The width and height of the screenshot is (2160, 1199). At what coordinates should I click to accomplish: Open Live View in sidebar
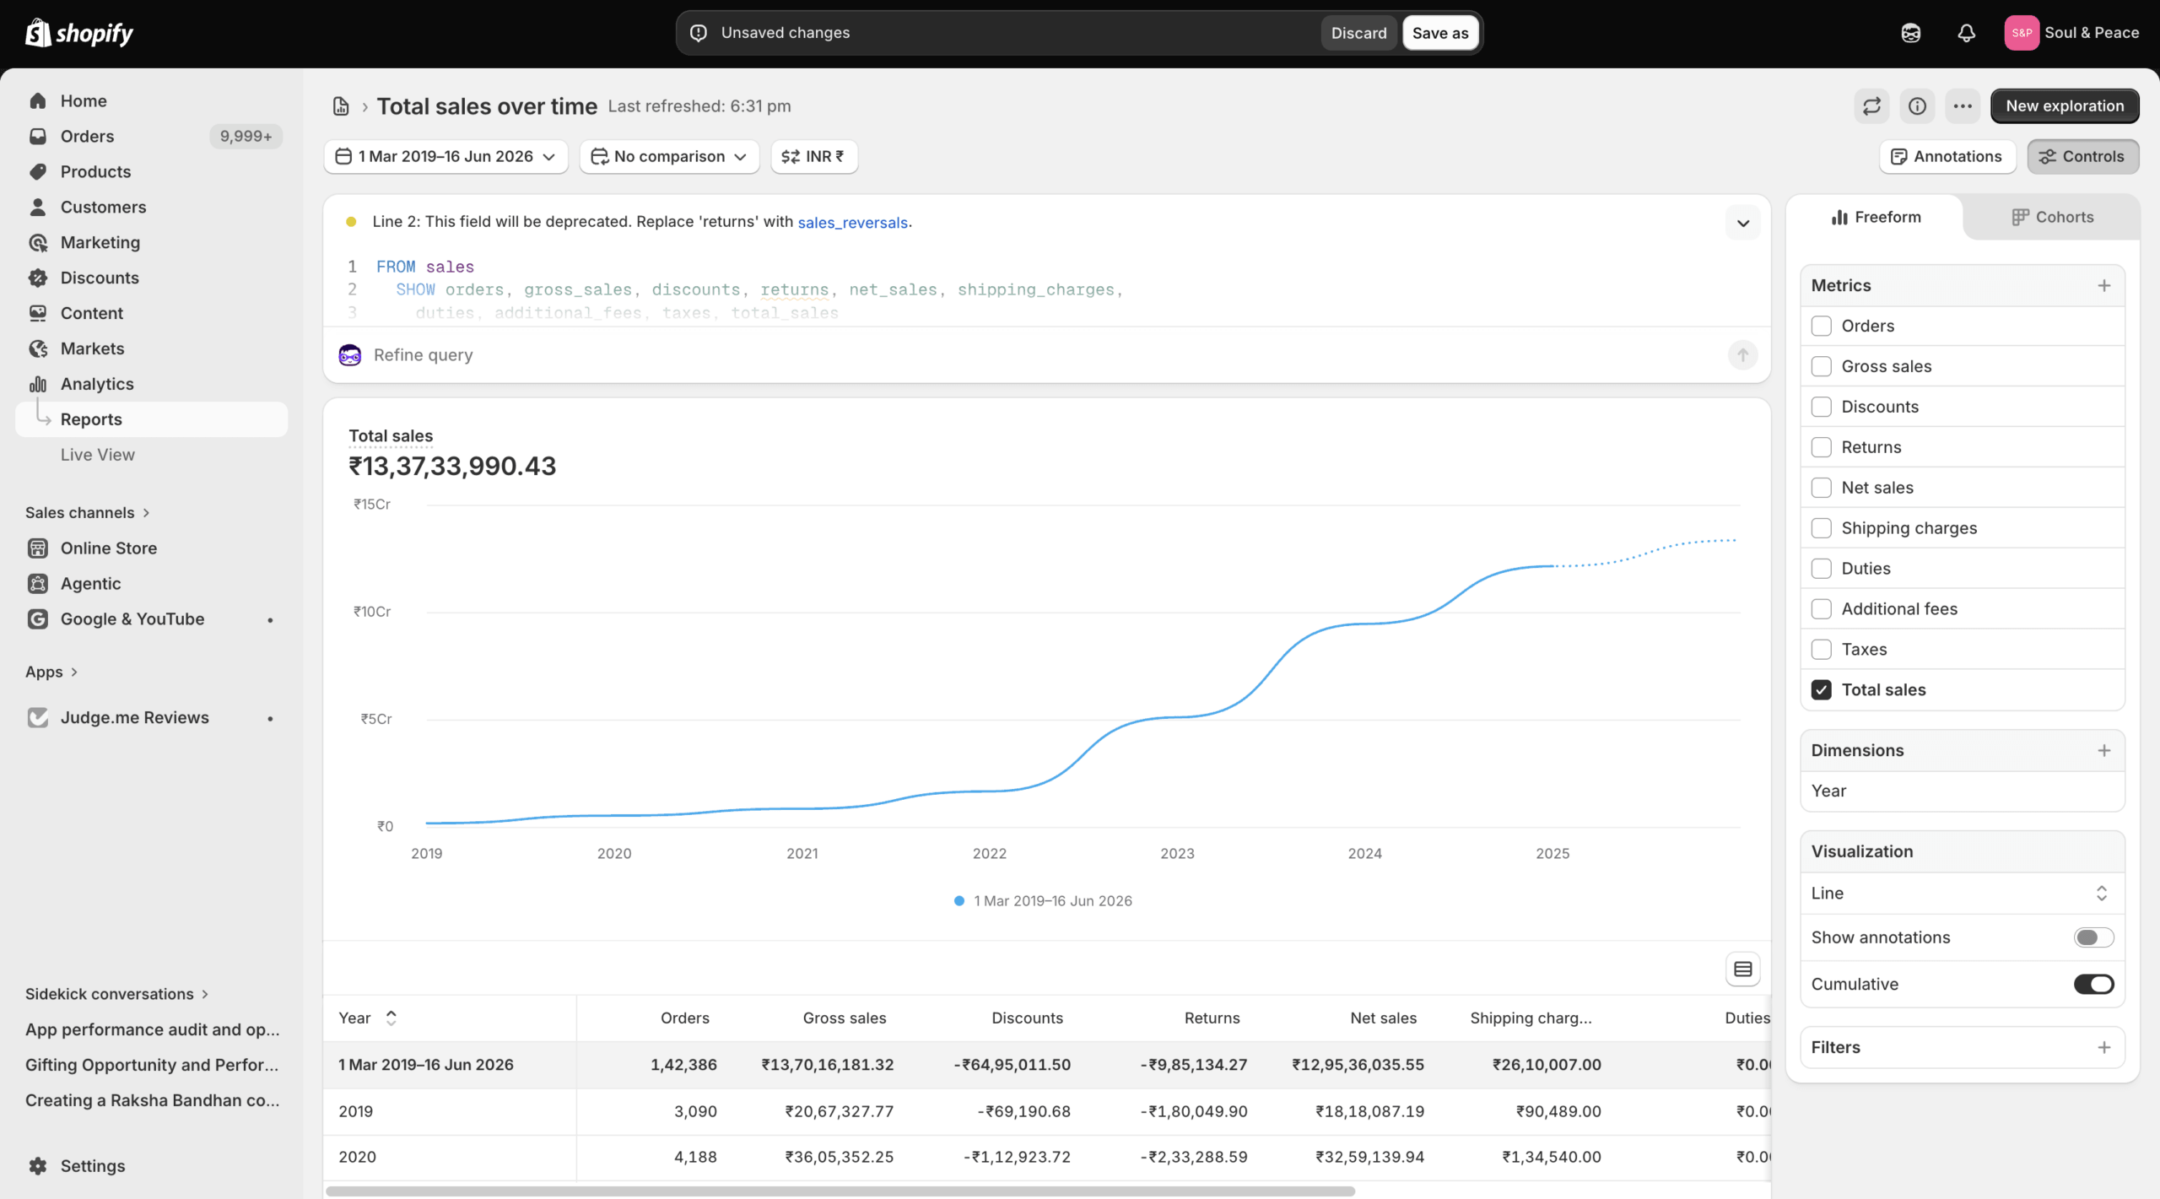click(x=152, y=456)
